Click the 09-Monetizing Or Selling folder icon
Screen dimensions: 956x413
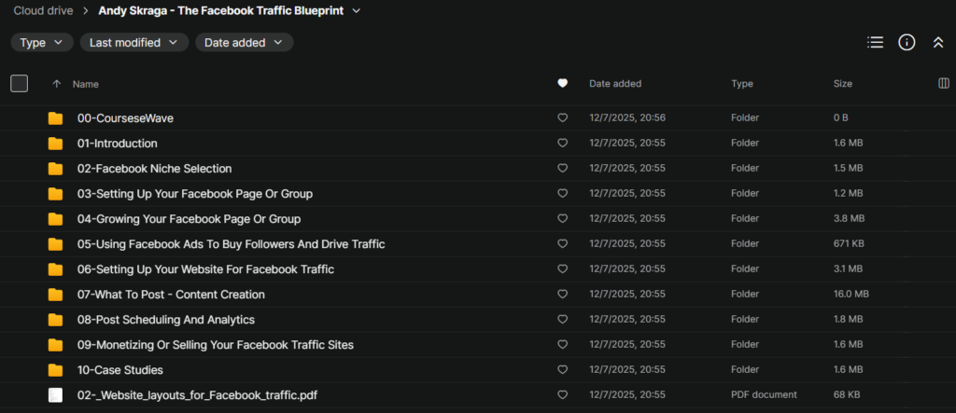[55, 345]
